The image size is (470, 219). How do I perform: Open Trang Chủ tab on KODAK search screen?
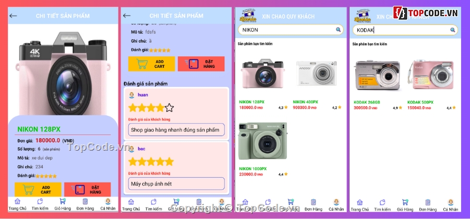tap(360, 205)
